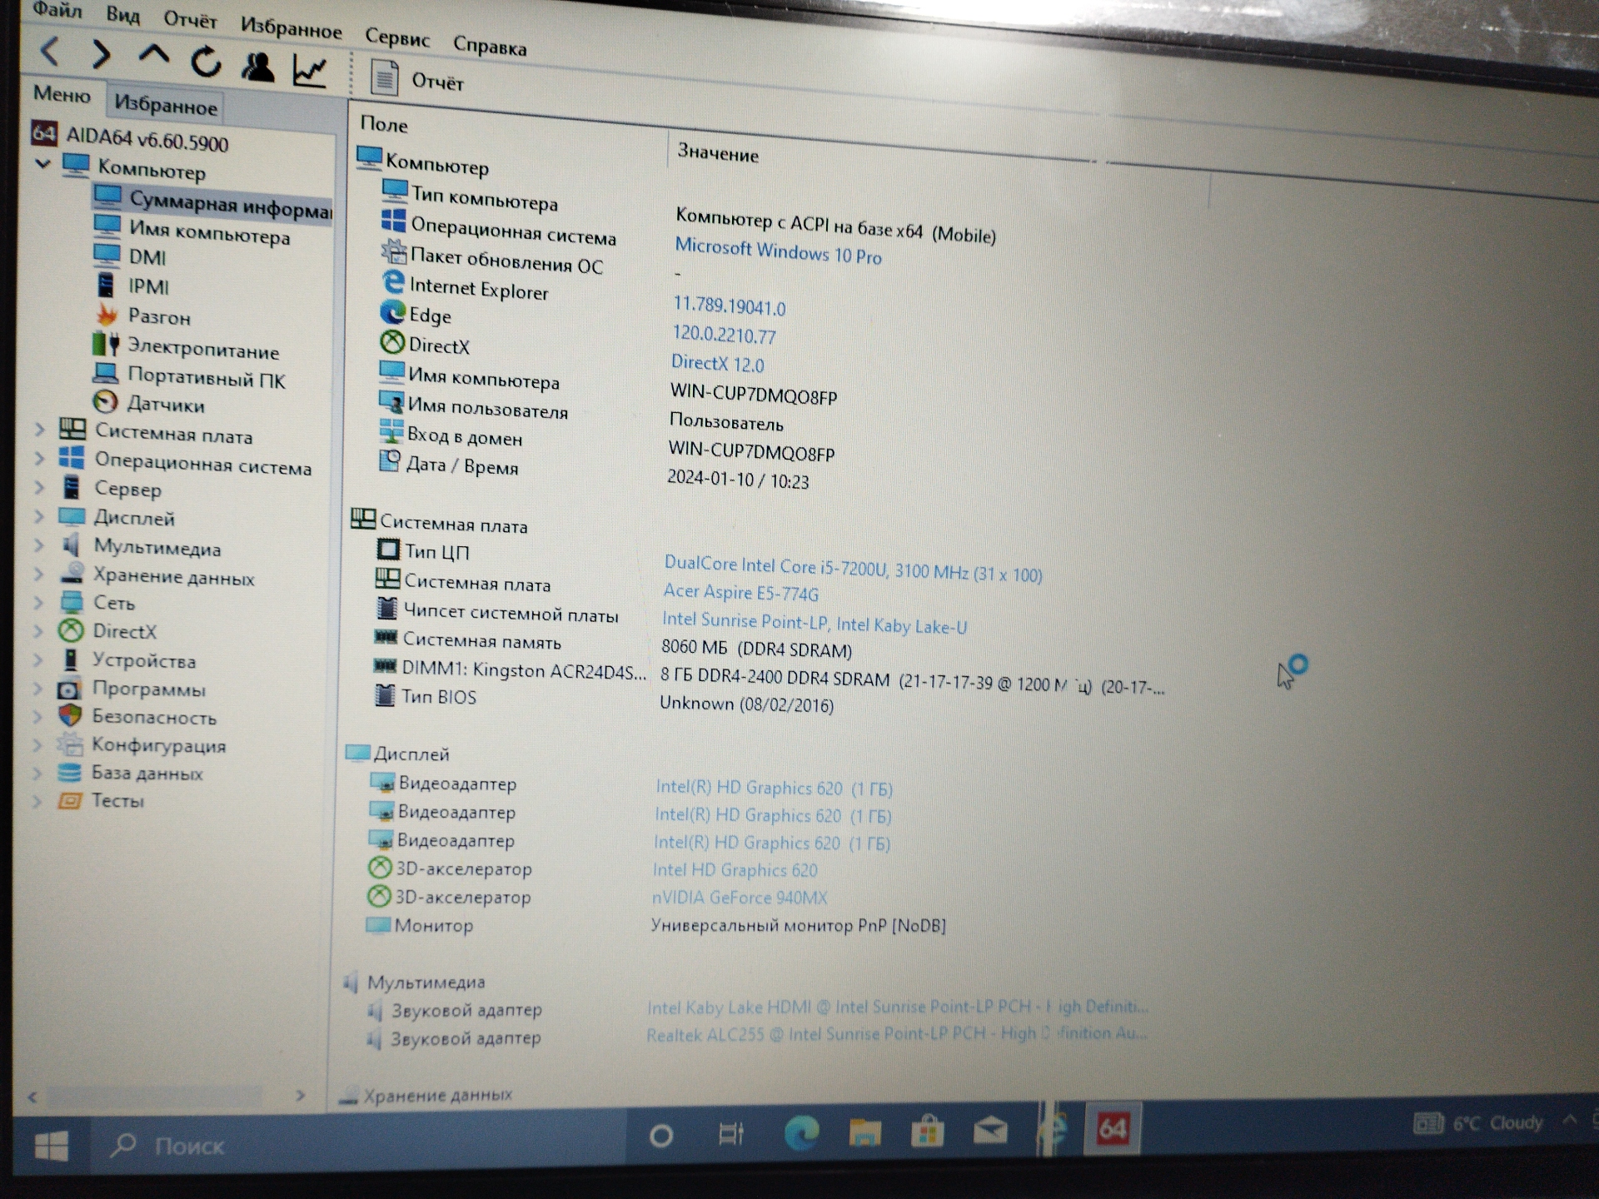Expand the Системная плата tree node
Image resolution: width=1599 pixels, height=1199 pixels.
tap(39, 430)
